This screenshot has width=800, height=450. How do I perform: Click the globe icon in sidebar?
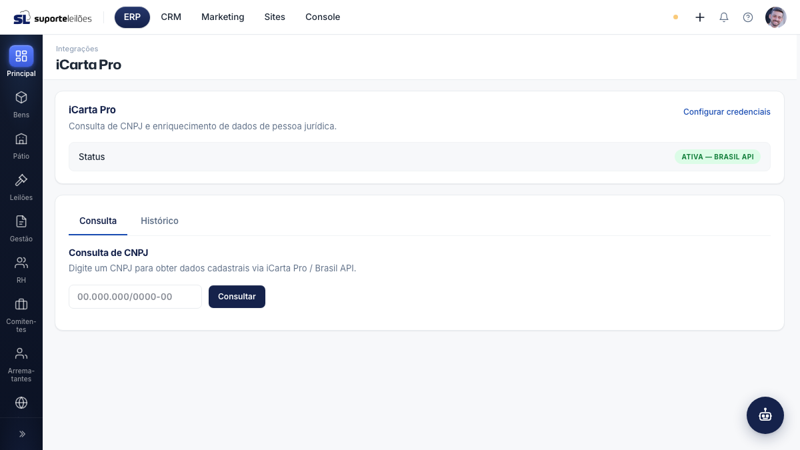(x=21, y=403)
